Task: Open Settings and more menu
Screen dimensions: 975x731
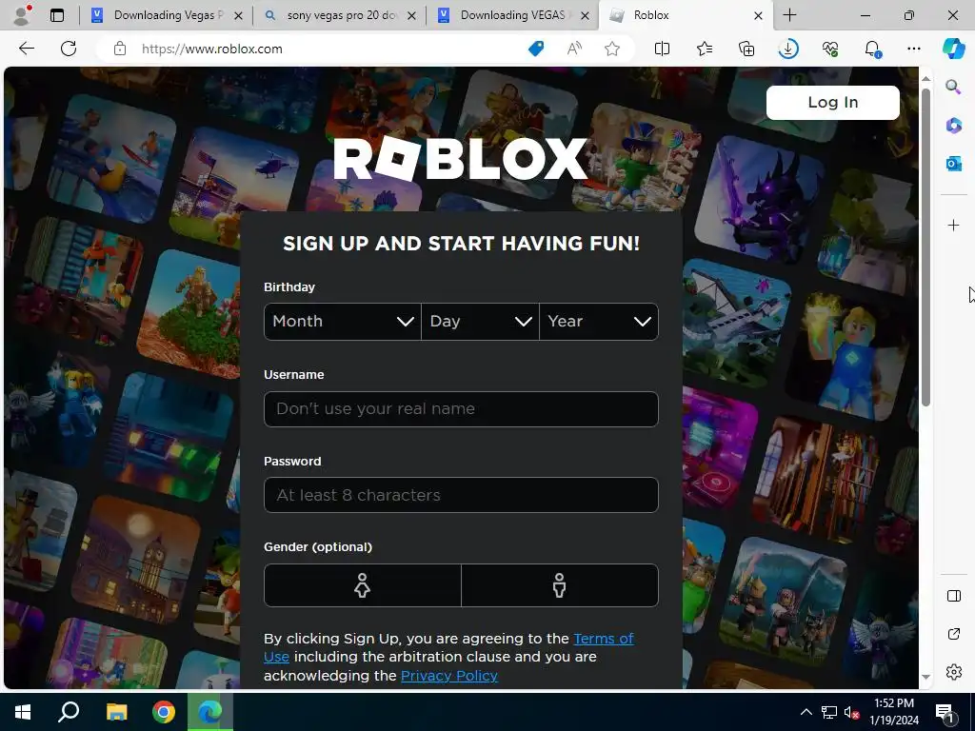Action: click(913, 49)
